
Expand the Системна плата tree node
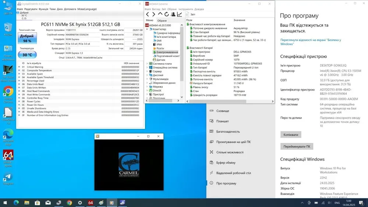(147, 64)
